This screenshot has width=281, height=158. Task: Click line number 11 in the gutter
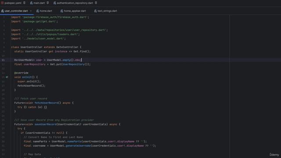[x=3, y=60]
